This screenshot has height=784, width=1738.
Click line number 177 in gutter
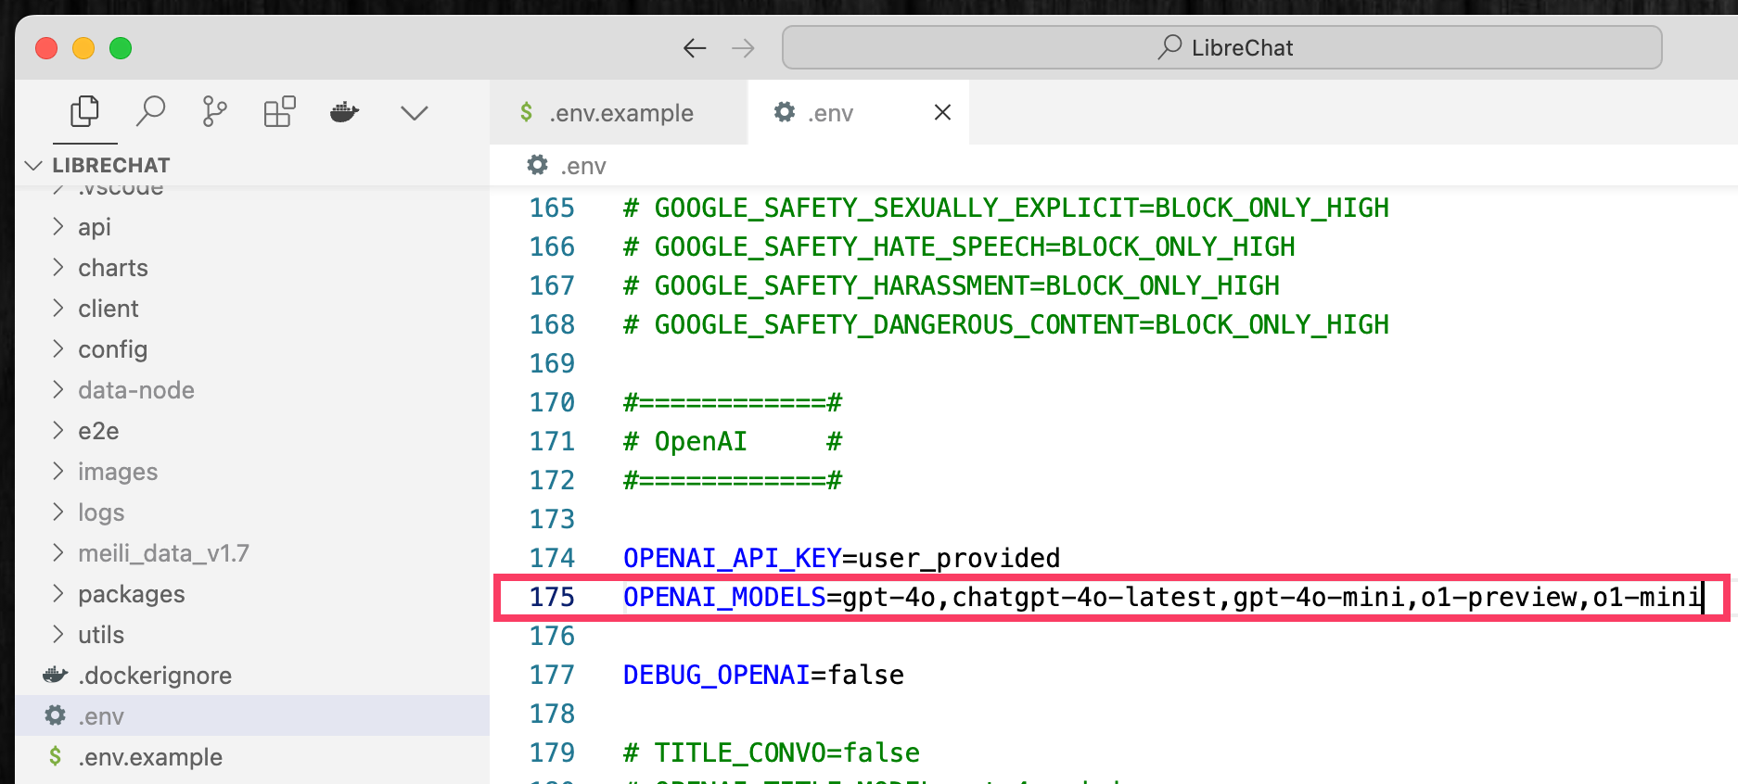[x=552, y=675]
